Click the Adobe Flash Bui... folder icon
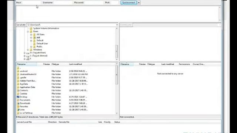237x133 pixels. [x=18, y=81]
